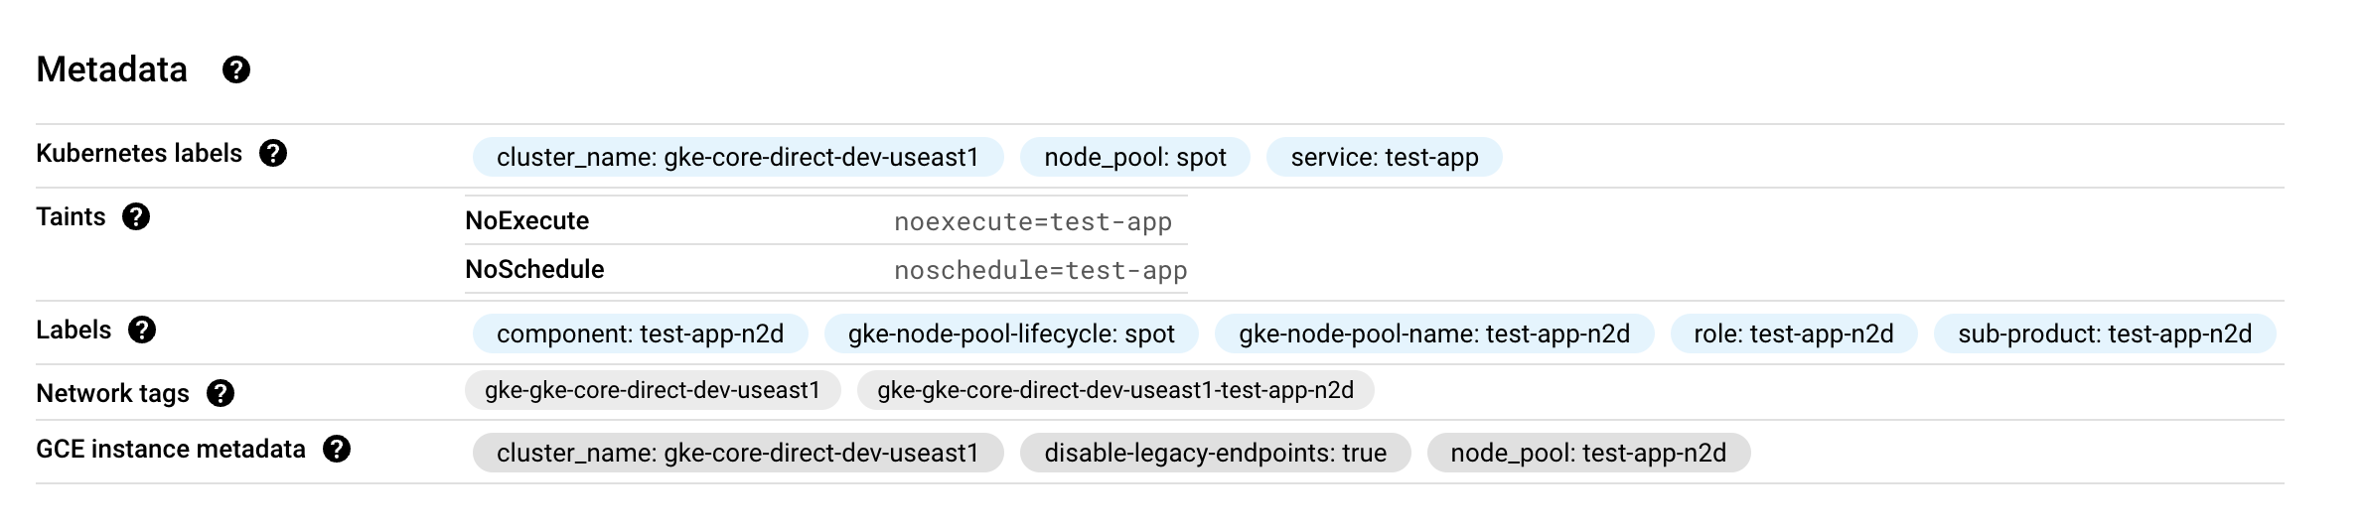Click Kubernetes cluster_name: gke-core-direct-dev-useast1 label chip
The width and height of the screenshot is (2368, 532).
coord(737,157)
